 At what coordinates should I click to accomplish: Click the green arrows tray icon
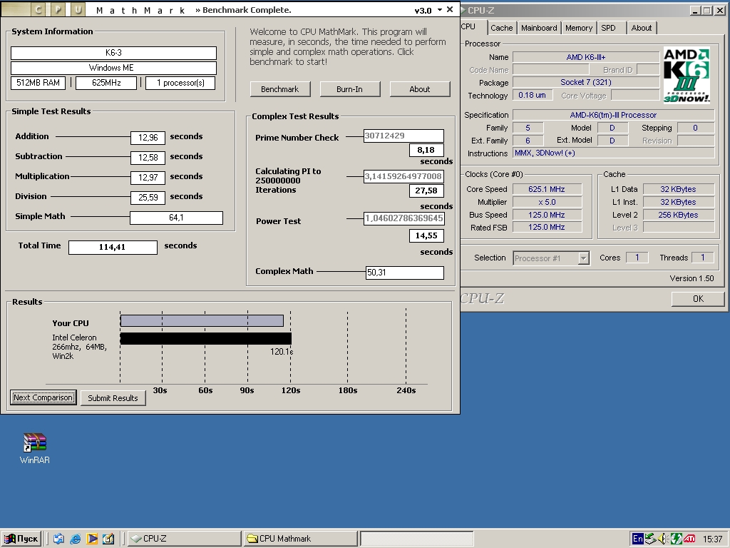[x=676, y=539]
